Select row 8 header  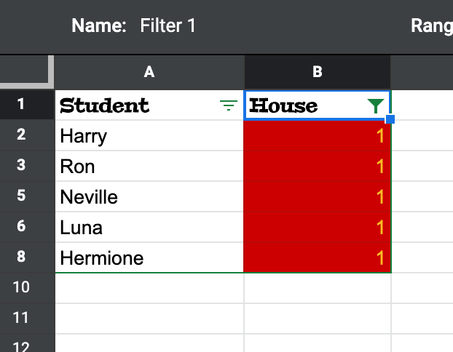[x=20, y=257]
